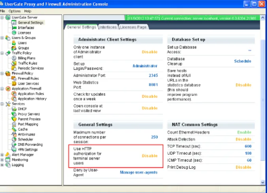Click the Groups icon in tree

pyautogui.click(x=14, y=48)
